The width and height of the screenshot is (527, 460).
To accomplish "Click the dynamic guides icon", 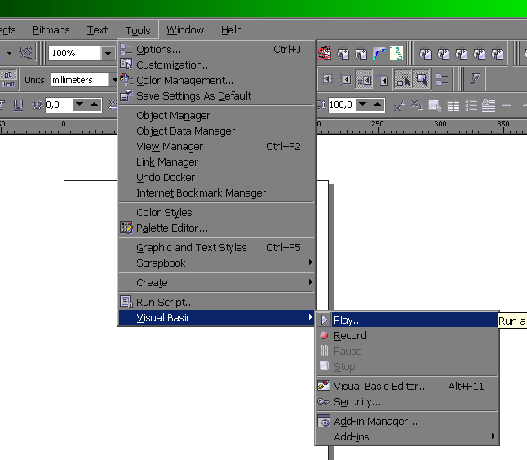I will 382,80.
